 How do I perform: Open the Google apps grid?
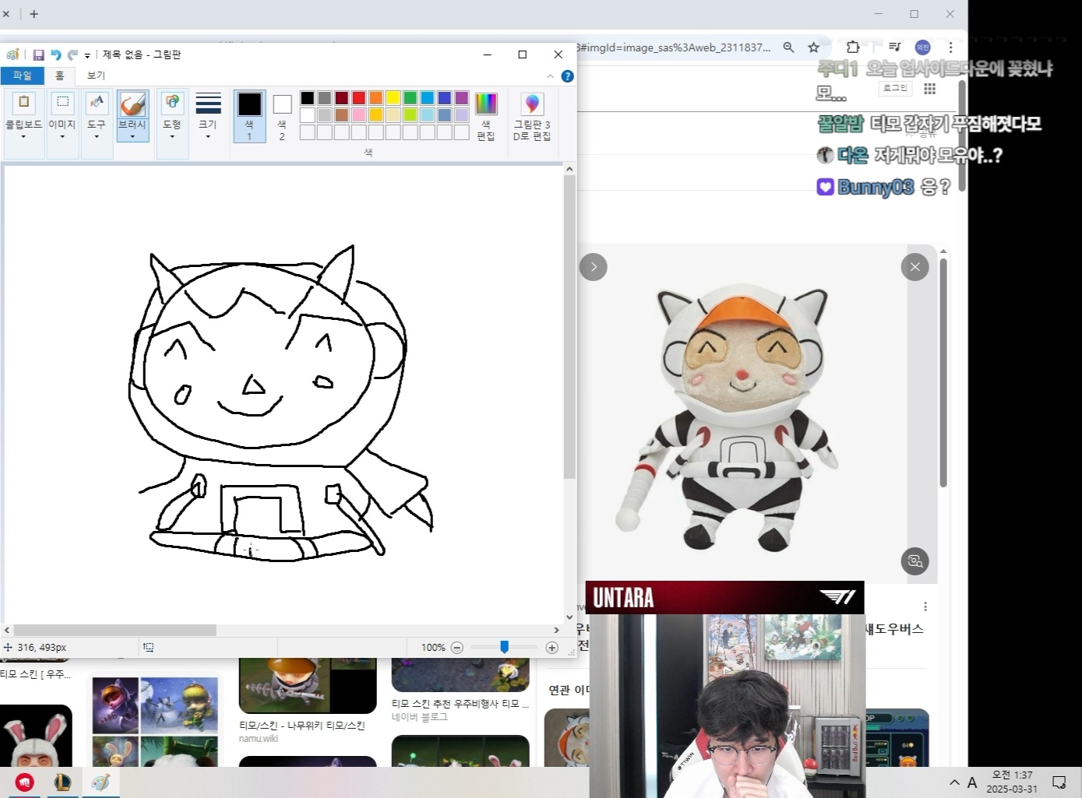(x=929, y=89)
